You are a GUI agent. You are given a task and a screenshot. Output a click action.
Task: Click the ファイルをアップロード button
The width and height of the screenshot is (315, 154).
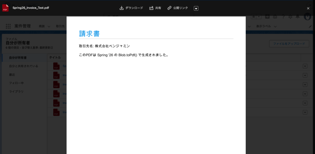click(289, 44)
